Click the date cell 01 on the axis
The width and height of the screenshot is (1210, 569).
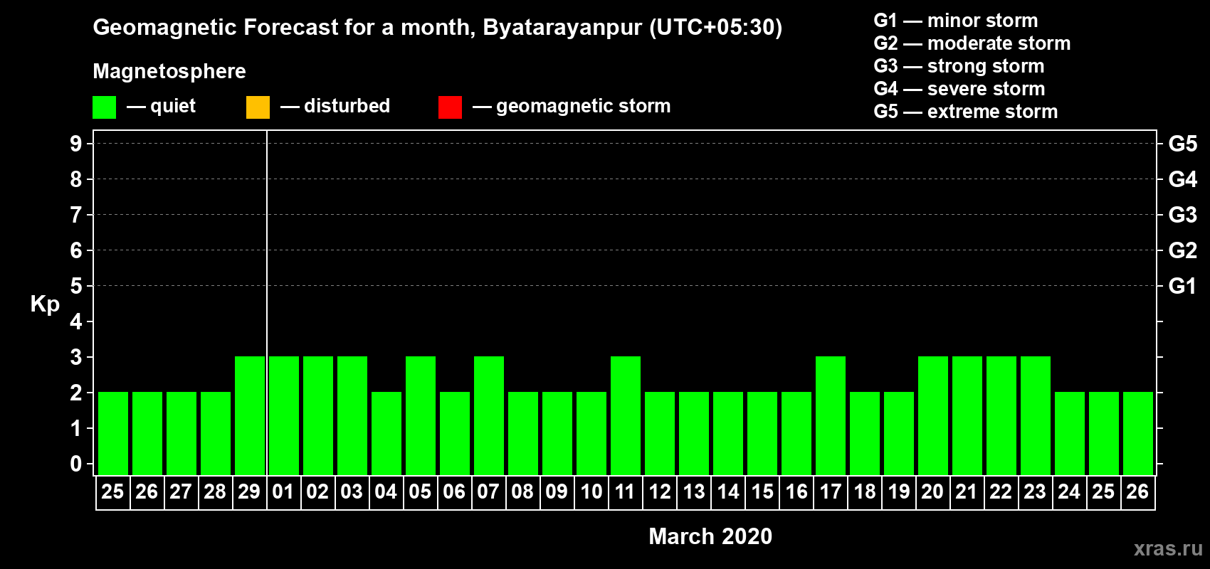[x=283, y=492]
